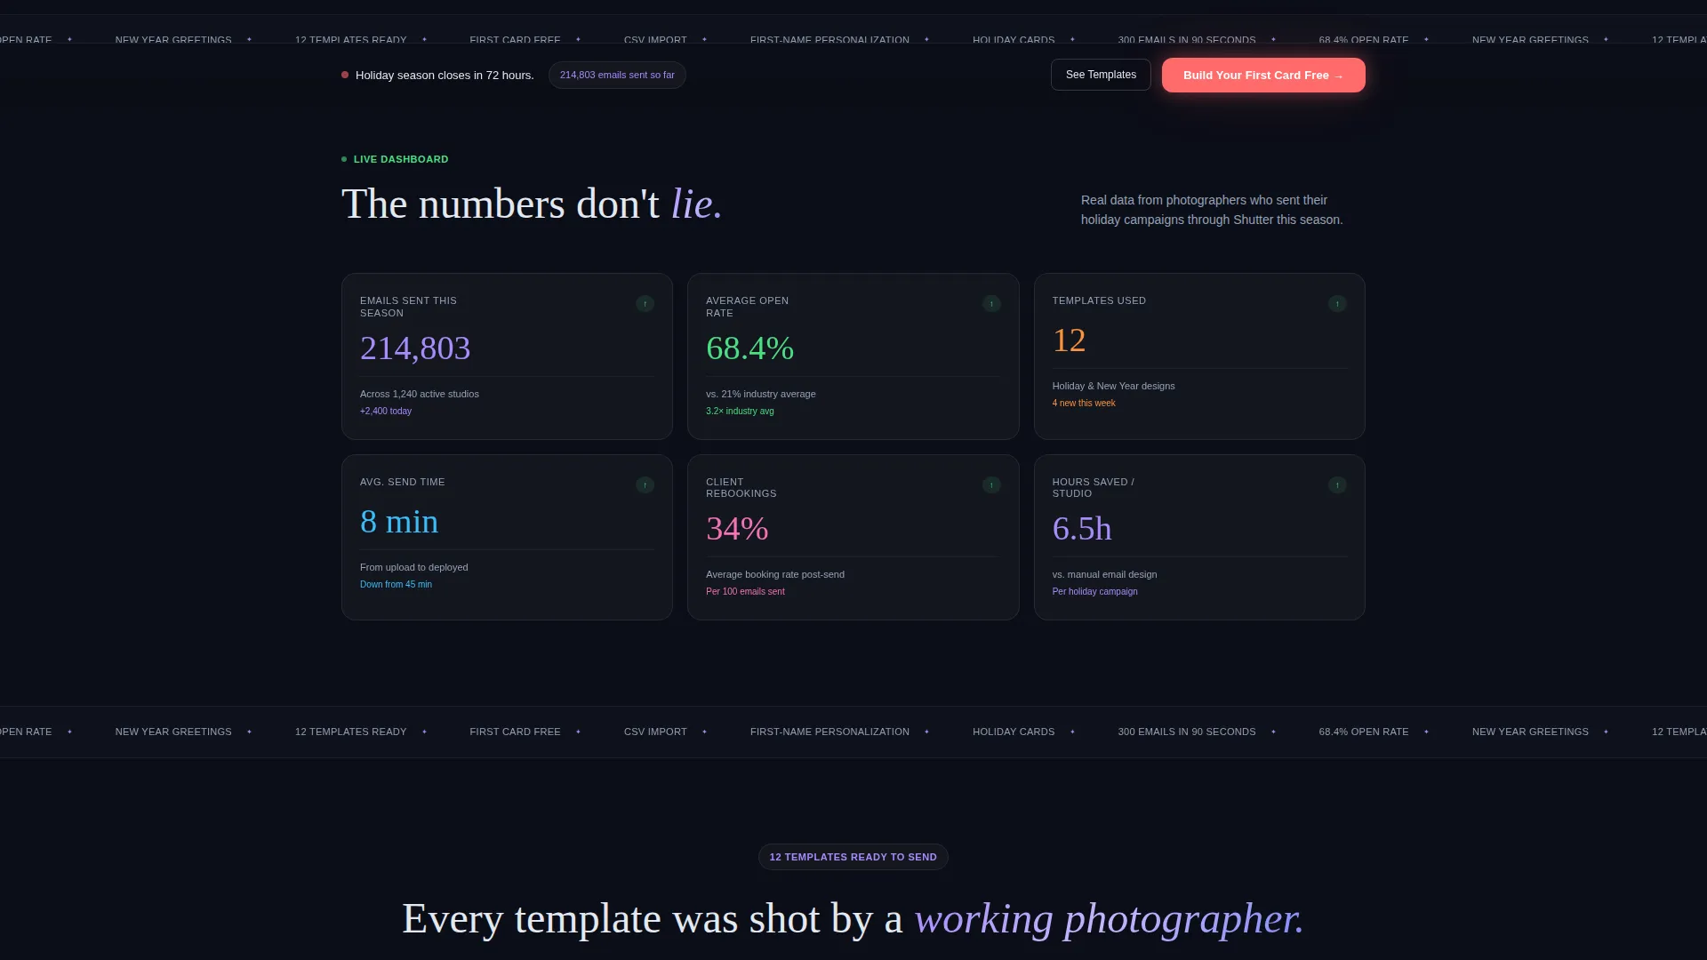Click Build Your First Card Free
Image resolution: width=1707 pixels, height=960 pixels.
point(1263,76)
